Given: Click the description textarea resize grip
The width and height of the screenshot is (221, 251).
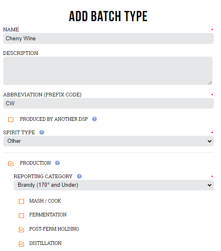Looking at the screenshot, I should point(210,83).
